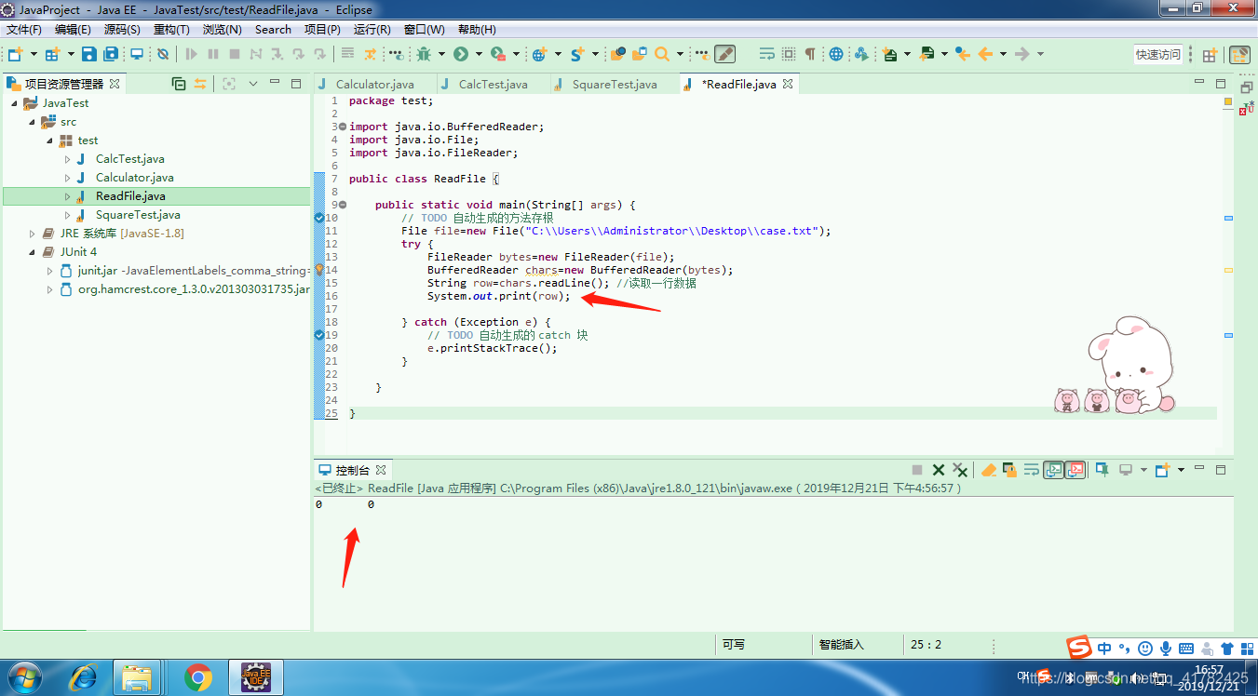1258x696 pixels.
Task: Click Collapse All in project explorer
Action: pos(179,84)
